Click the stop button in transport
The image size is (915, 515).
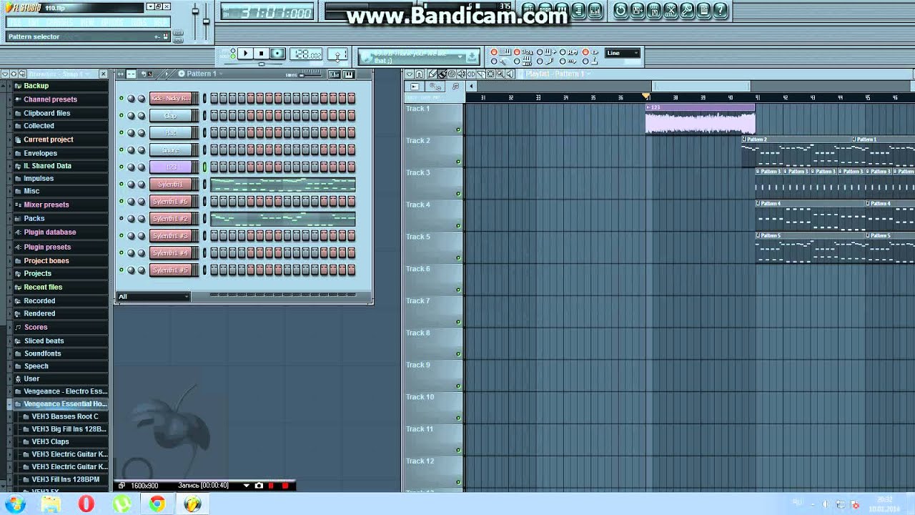[x=262, y=54]
